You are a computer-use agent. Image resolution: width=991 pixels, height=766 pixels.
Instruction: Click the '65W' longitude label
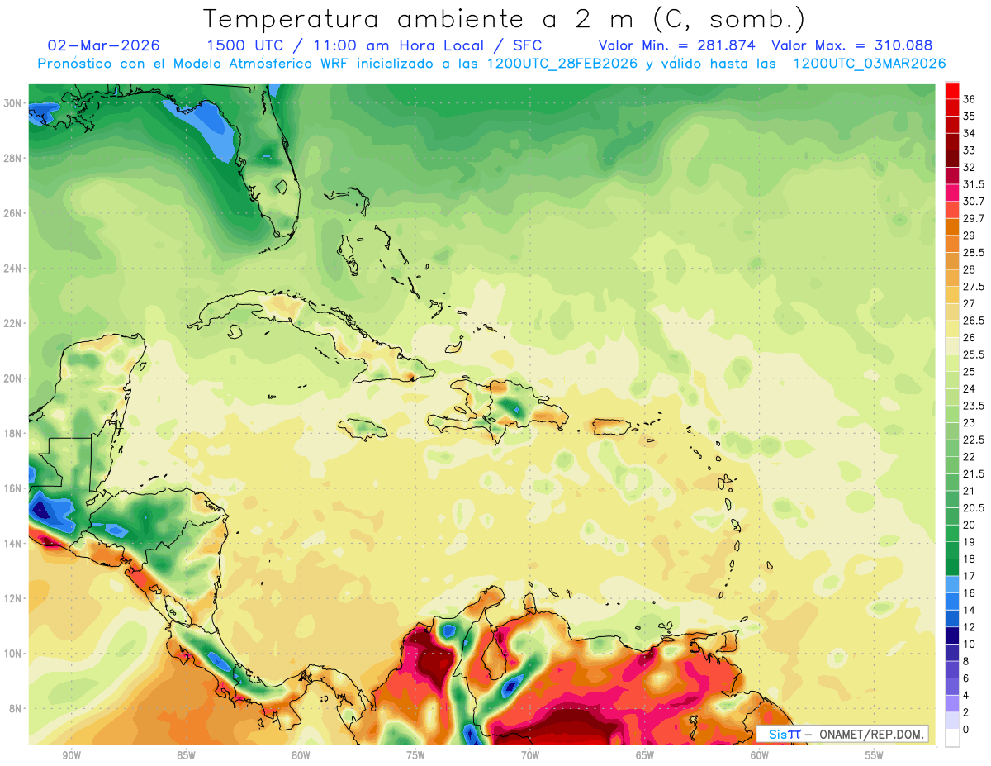(645, 756)
